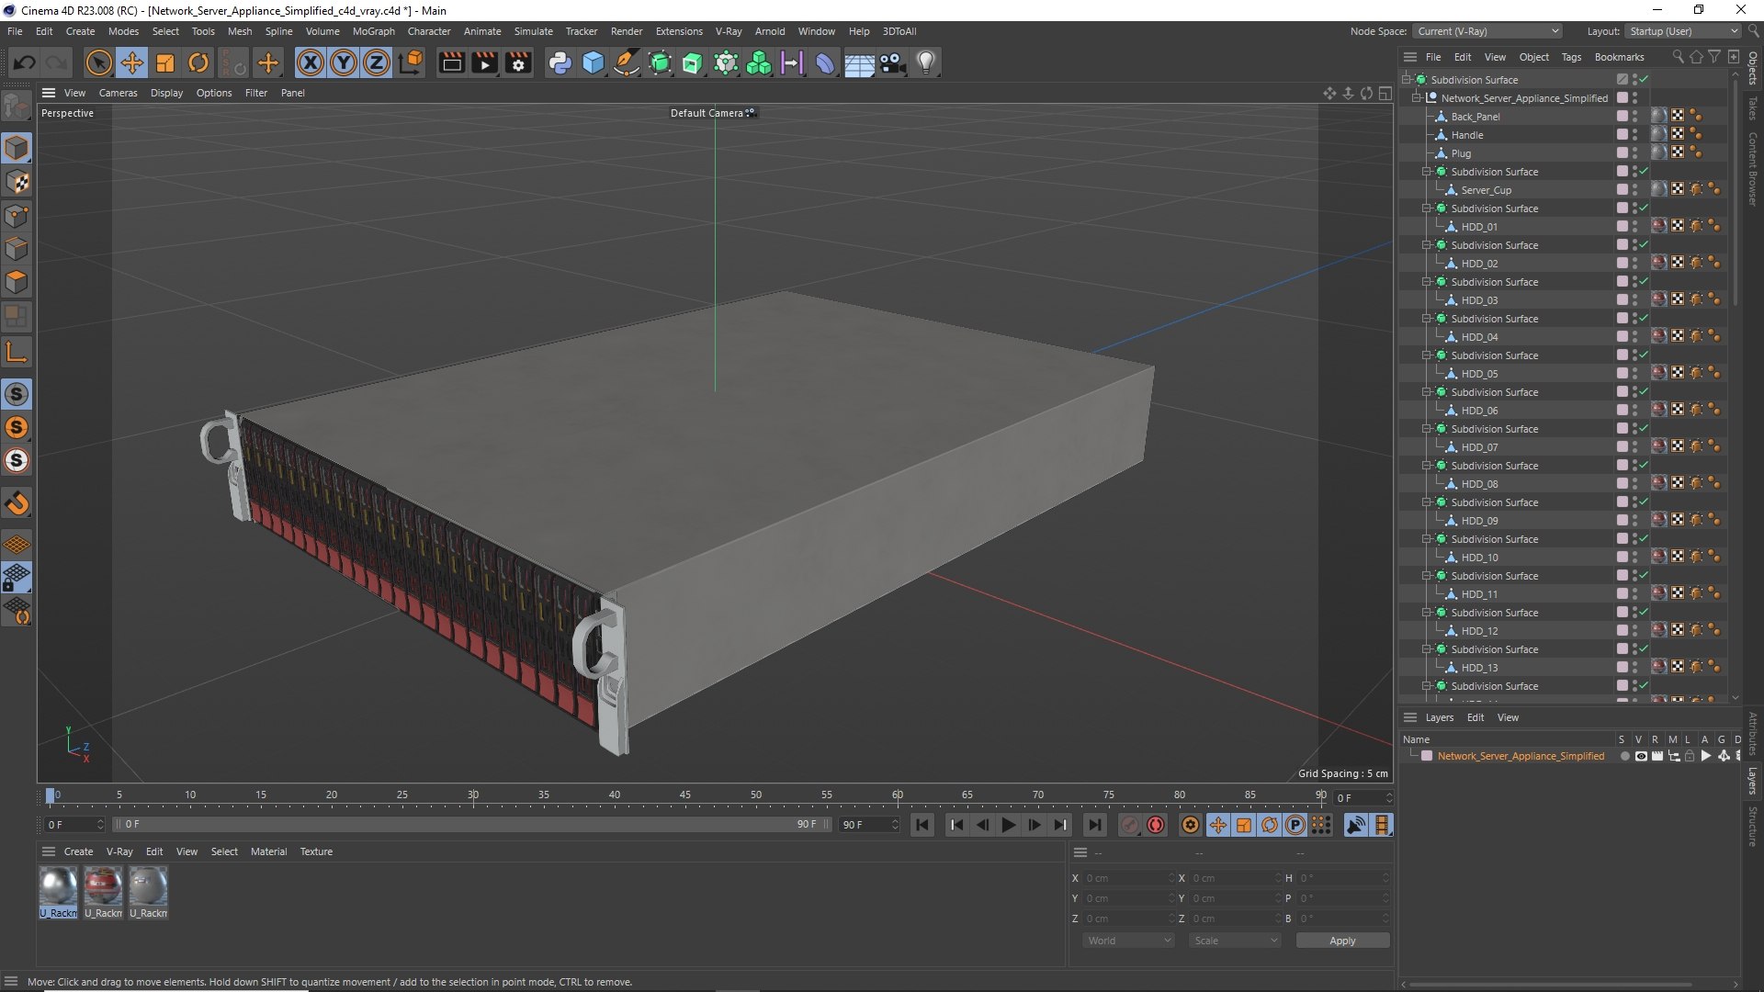Open the Node Space dropdown
The image size is (1764, 992).
click(x=1487, y=31)
